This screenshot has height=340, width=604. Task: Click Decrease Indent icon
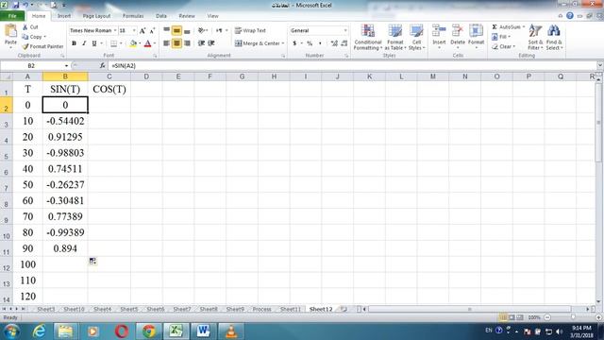tap(201, 43)
